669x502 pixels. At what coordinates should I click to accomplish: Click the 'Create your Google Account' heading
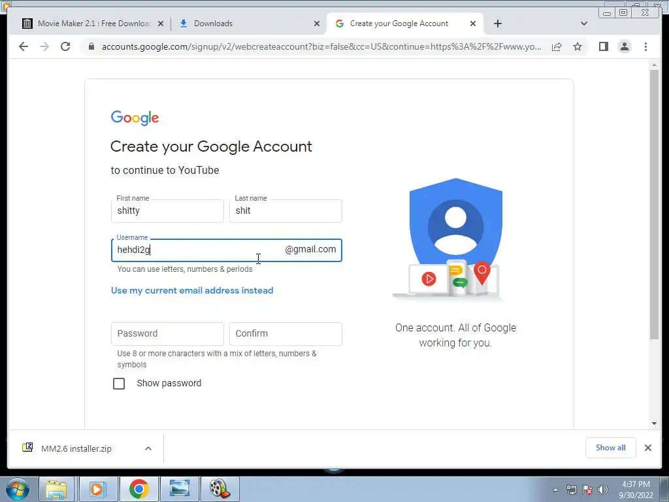click(x=211, y=146)
